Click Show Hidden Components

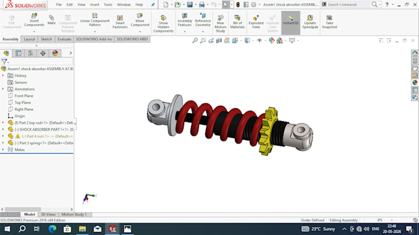click(x=163, y=24)
